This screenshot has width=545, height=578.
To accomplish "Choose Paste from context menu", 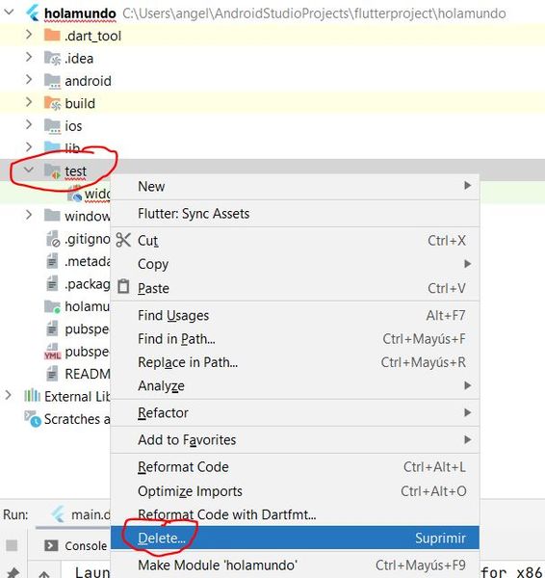I will click(295, 288).
